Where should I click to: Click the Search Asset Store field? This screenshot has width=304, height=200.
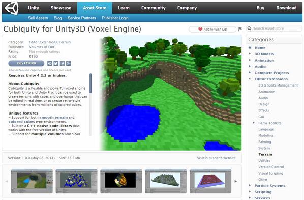click(x=274, y=28)
